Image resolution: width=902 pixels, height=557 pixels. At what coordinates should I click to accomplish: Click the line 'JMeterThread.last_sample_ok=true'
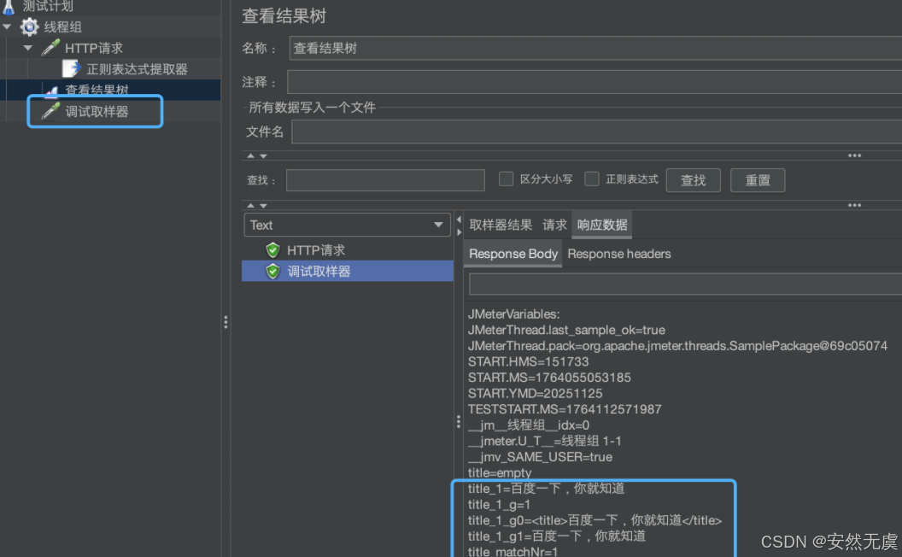coord(566,330)
